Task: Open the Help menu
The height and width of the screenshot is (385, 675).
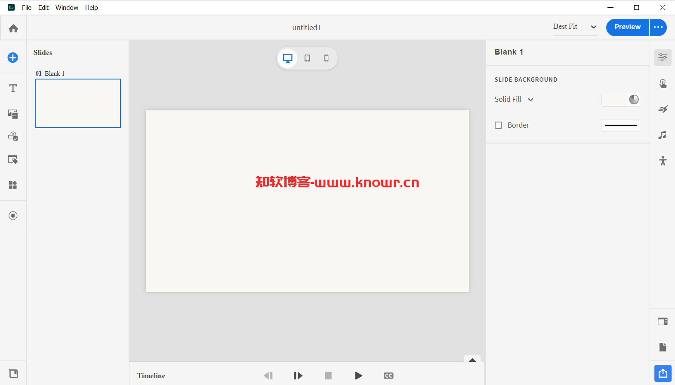Action: point(92,8)
